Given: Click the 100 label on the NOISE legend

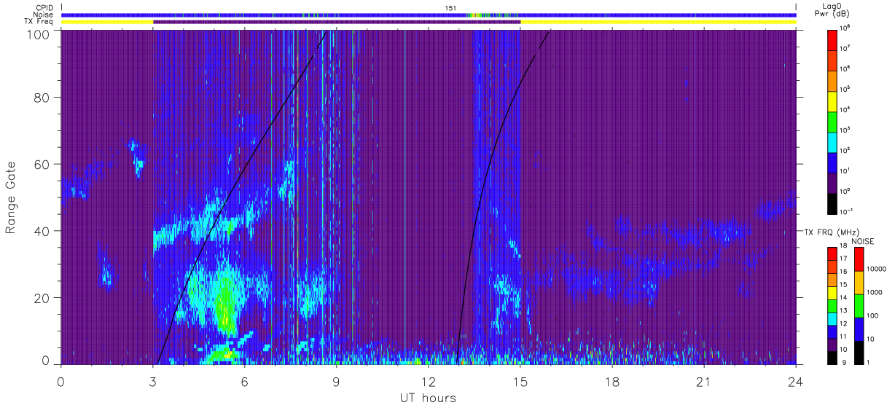Looking at the screenshot, I should tap(872, 316).
